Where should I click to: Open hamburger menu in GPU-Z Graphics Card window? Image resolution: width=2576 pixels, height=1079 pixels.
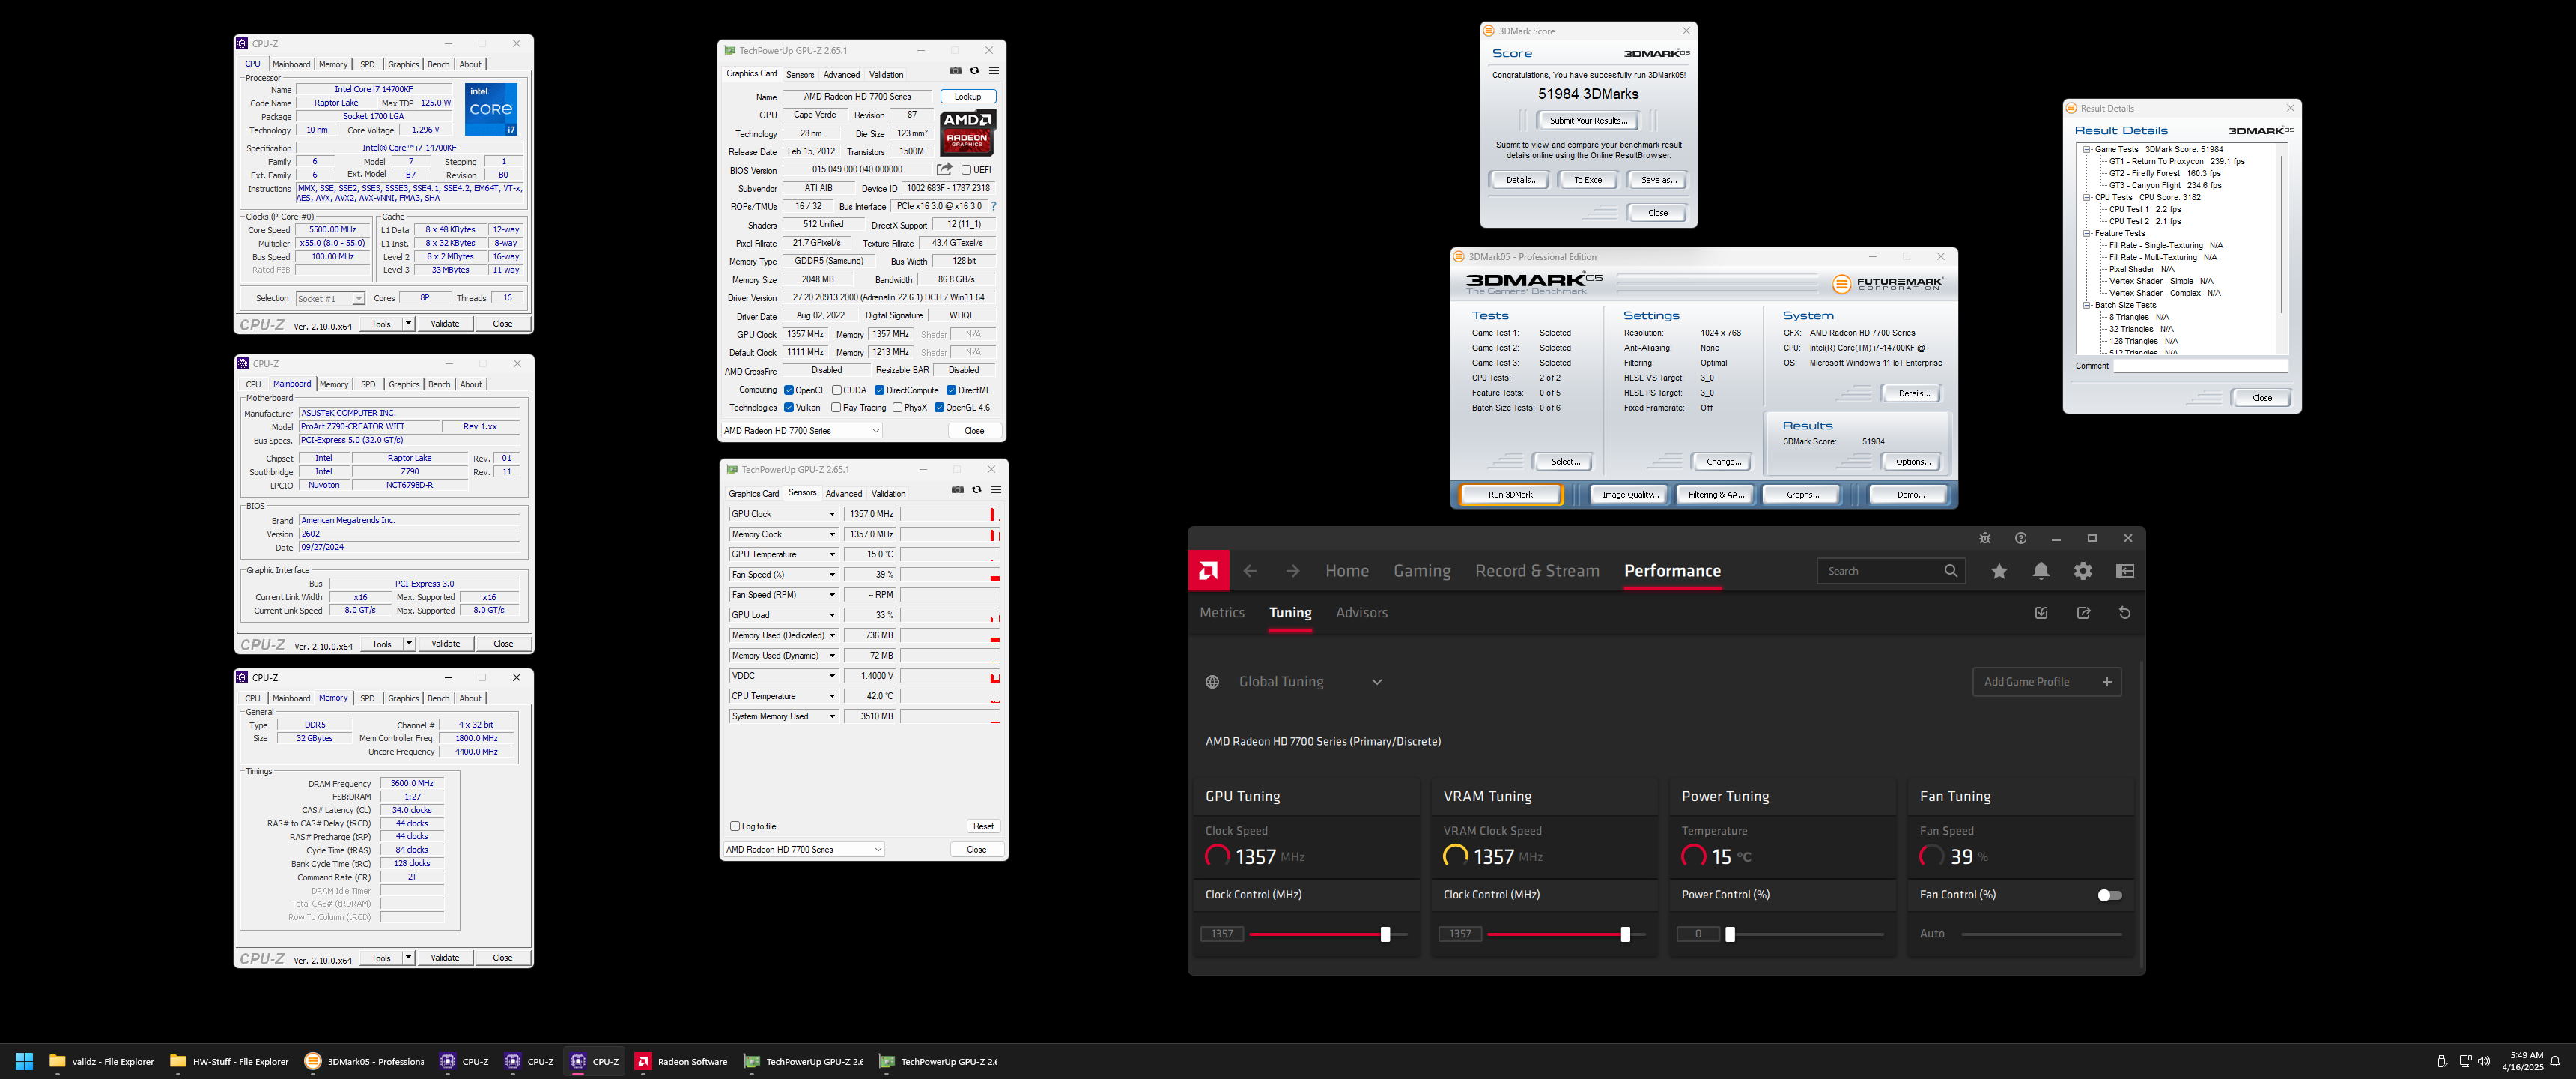[x=994, y=71]
